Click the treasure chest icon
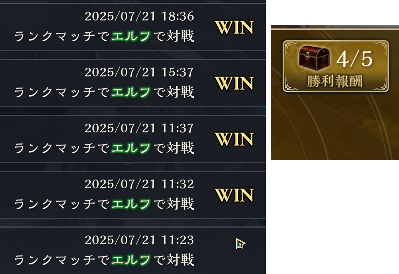 point(314,58)
